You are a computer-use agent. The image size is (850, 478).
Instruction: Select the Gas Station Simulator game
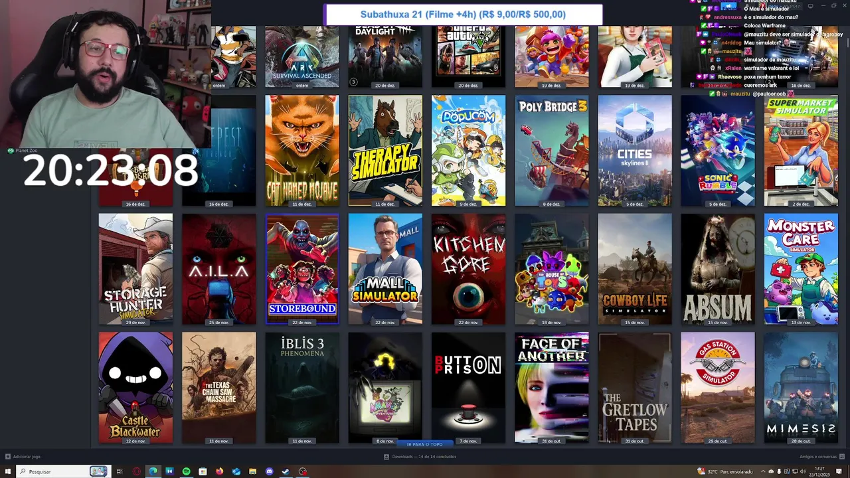click(x=718, y=388)
